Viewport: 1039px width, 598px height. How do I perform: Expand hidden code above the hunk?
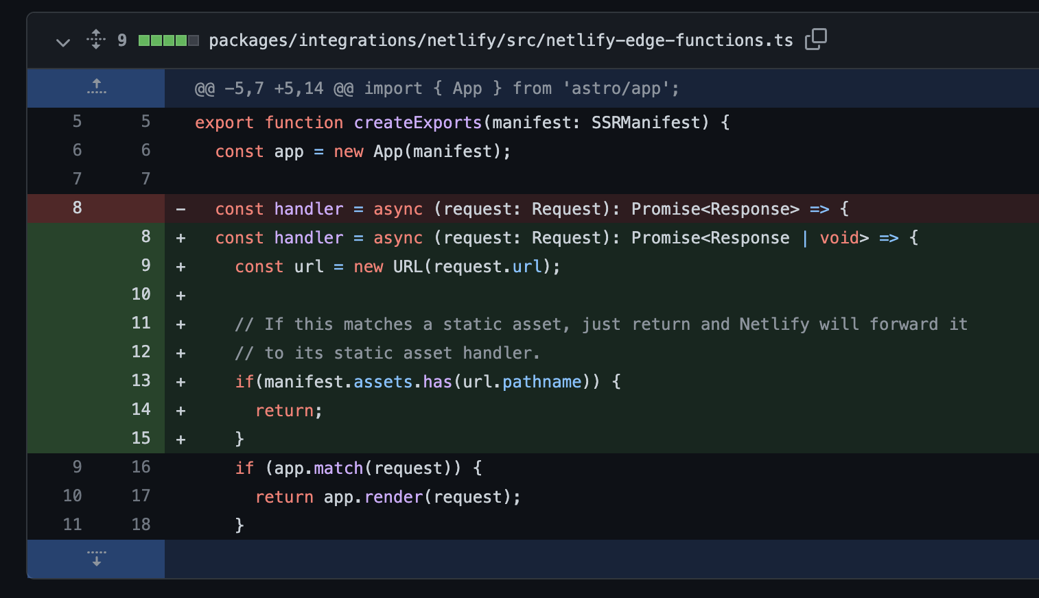(x=95, y=87)
